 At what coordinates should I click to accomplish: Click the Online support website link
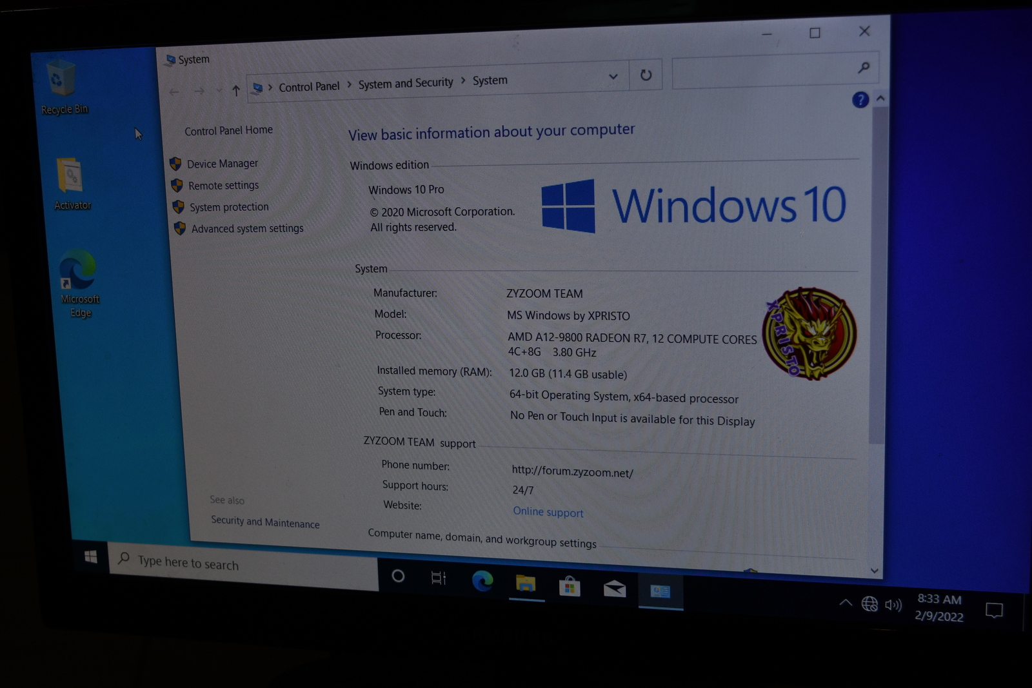pos(548,512)
